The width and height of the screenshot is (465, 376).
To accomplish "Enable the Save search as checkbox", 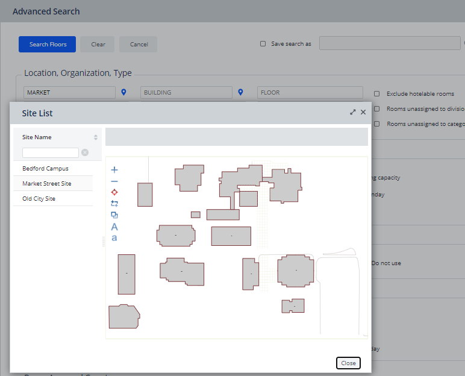I will click(x=263, y=44).
